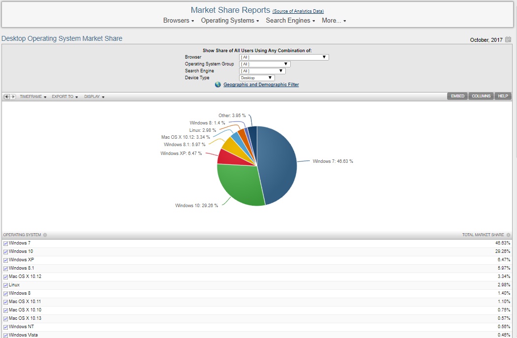
Task: Open the Browsers navigation menu
Action: point(179,21)
